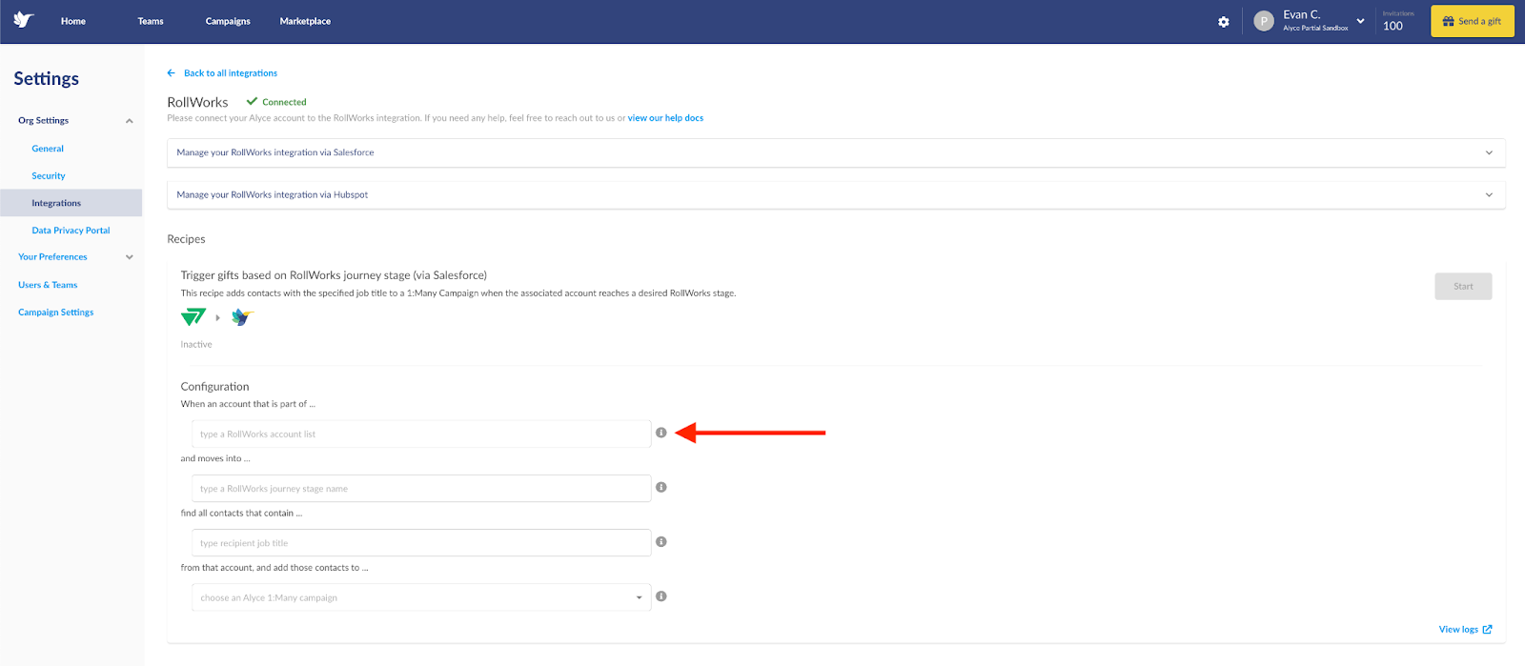Click the gift icon in Send a gift button
This screenshot has width=1525, height=666.
pyautogui.click(x=1449, y=21)
